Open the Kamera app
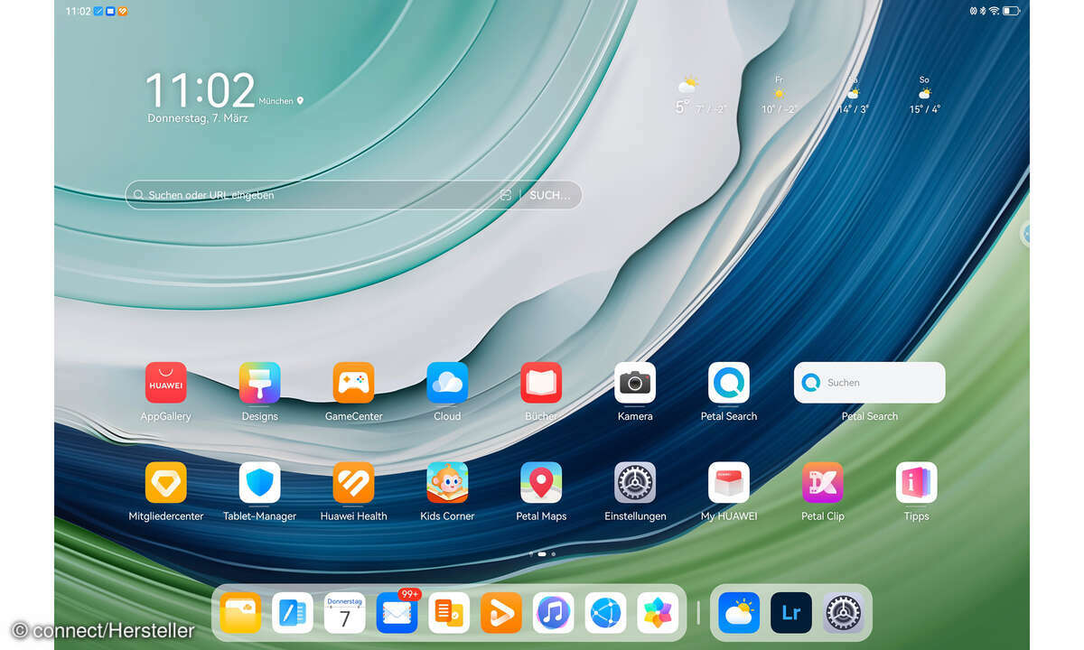 635,383
